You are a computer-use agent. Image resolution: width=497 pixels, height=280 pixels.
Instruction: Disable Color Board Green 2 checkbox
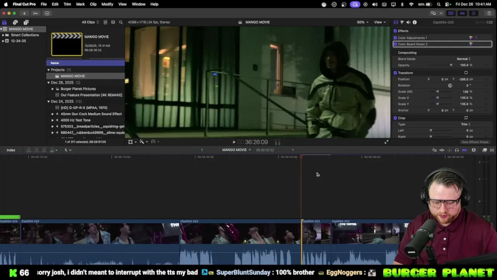pos(395,44)
